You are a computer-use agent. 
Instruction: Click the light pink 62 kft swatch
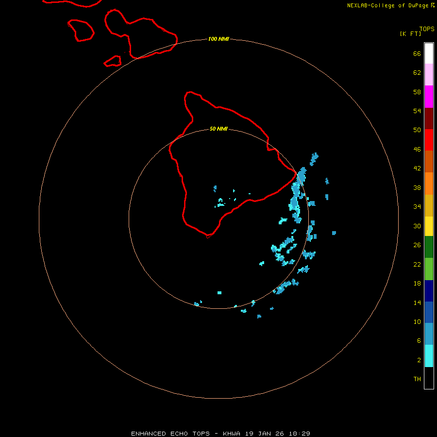coord(429,75)
